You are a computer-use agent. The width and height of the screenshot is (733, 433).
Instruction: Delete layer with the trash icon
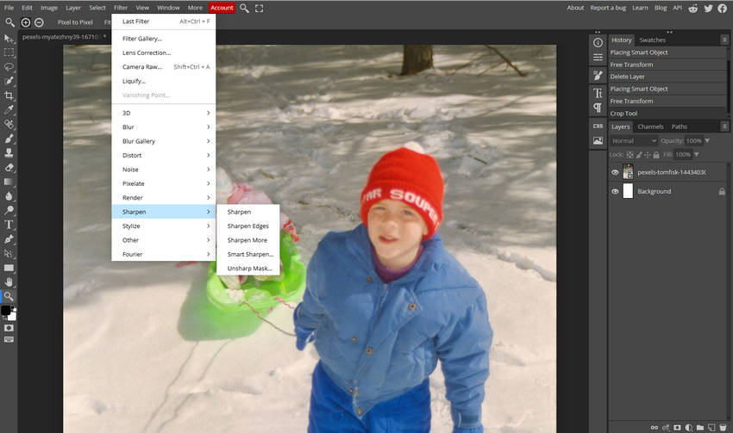[x=724, y=427]
